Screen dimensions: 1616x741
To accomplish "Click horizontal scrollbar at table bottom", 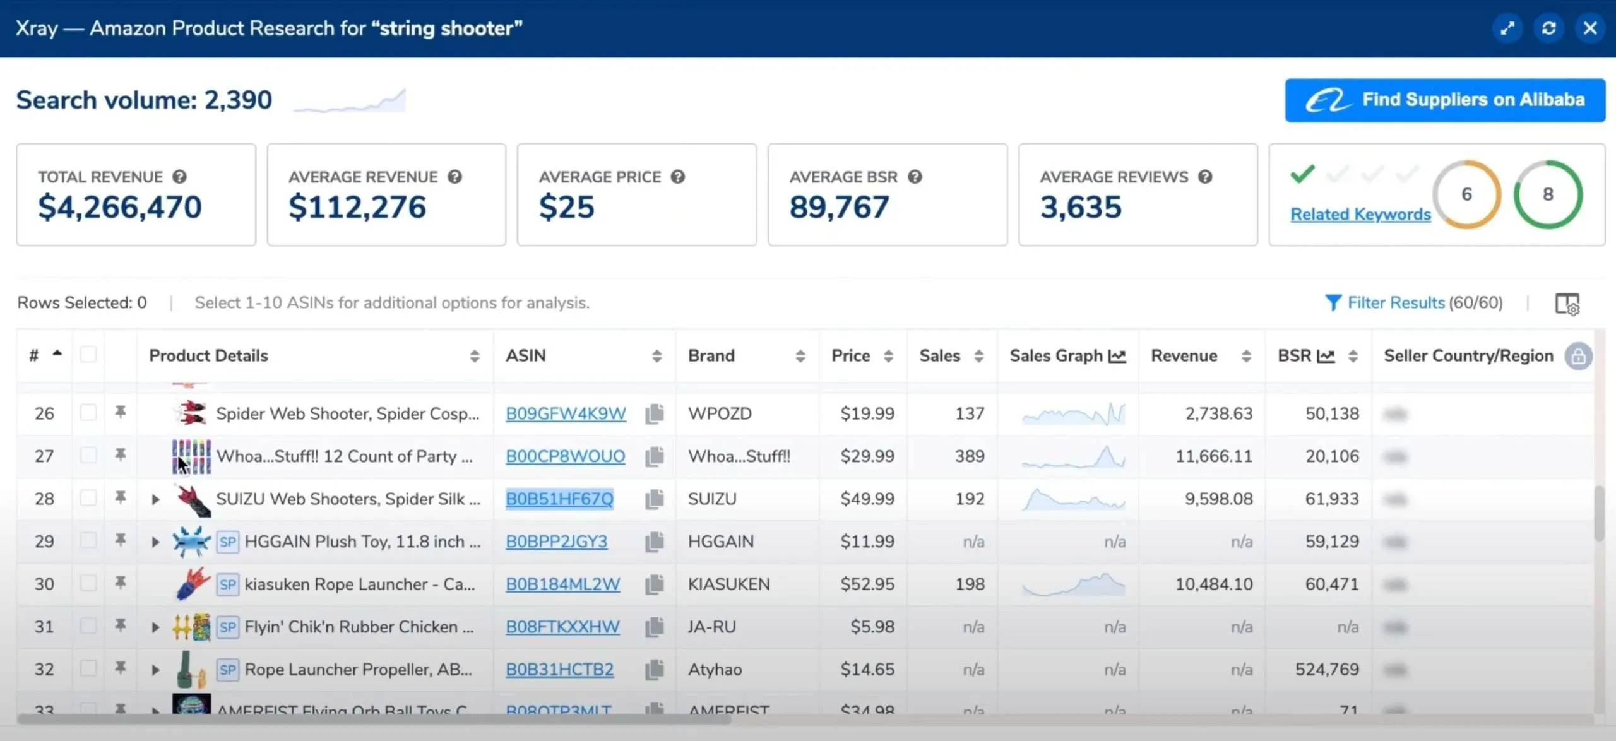I will tap(374, 719).
